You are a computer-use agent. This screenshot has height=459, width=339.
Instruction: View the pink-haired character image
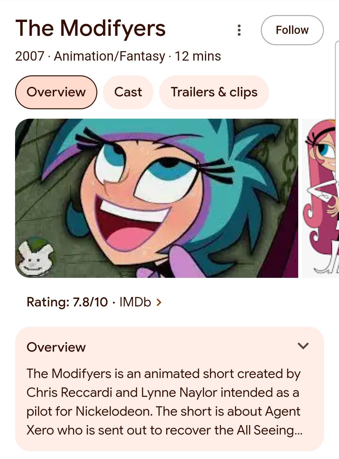click(x=320, y=198)
